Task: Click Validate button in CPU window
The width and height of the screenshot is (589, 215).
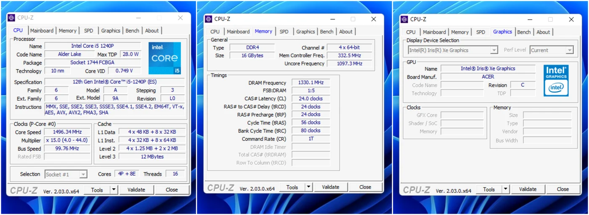Action: [136, 190]
